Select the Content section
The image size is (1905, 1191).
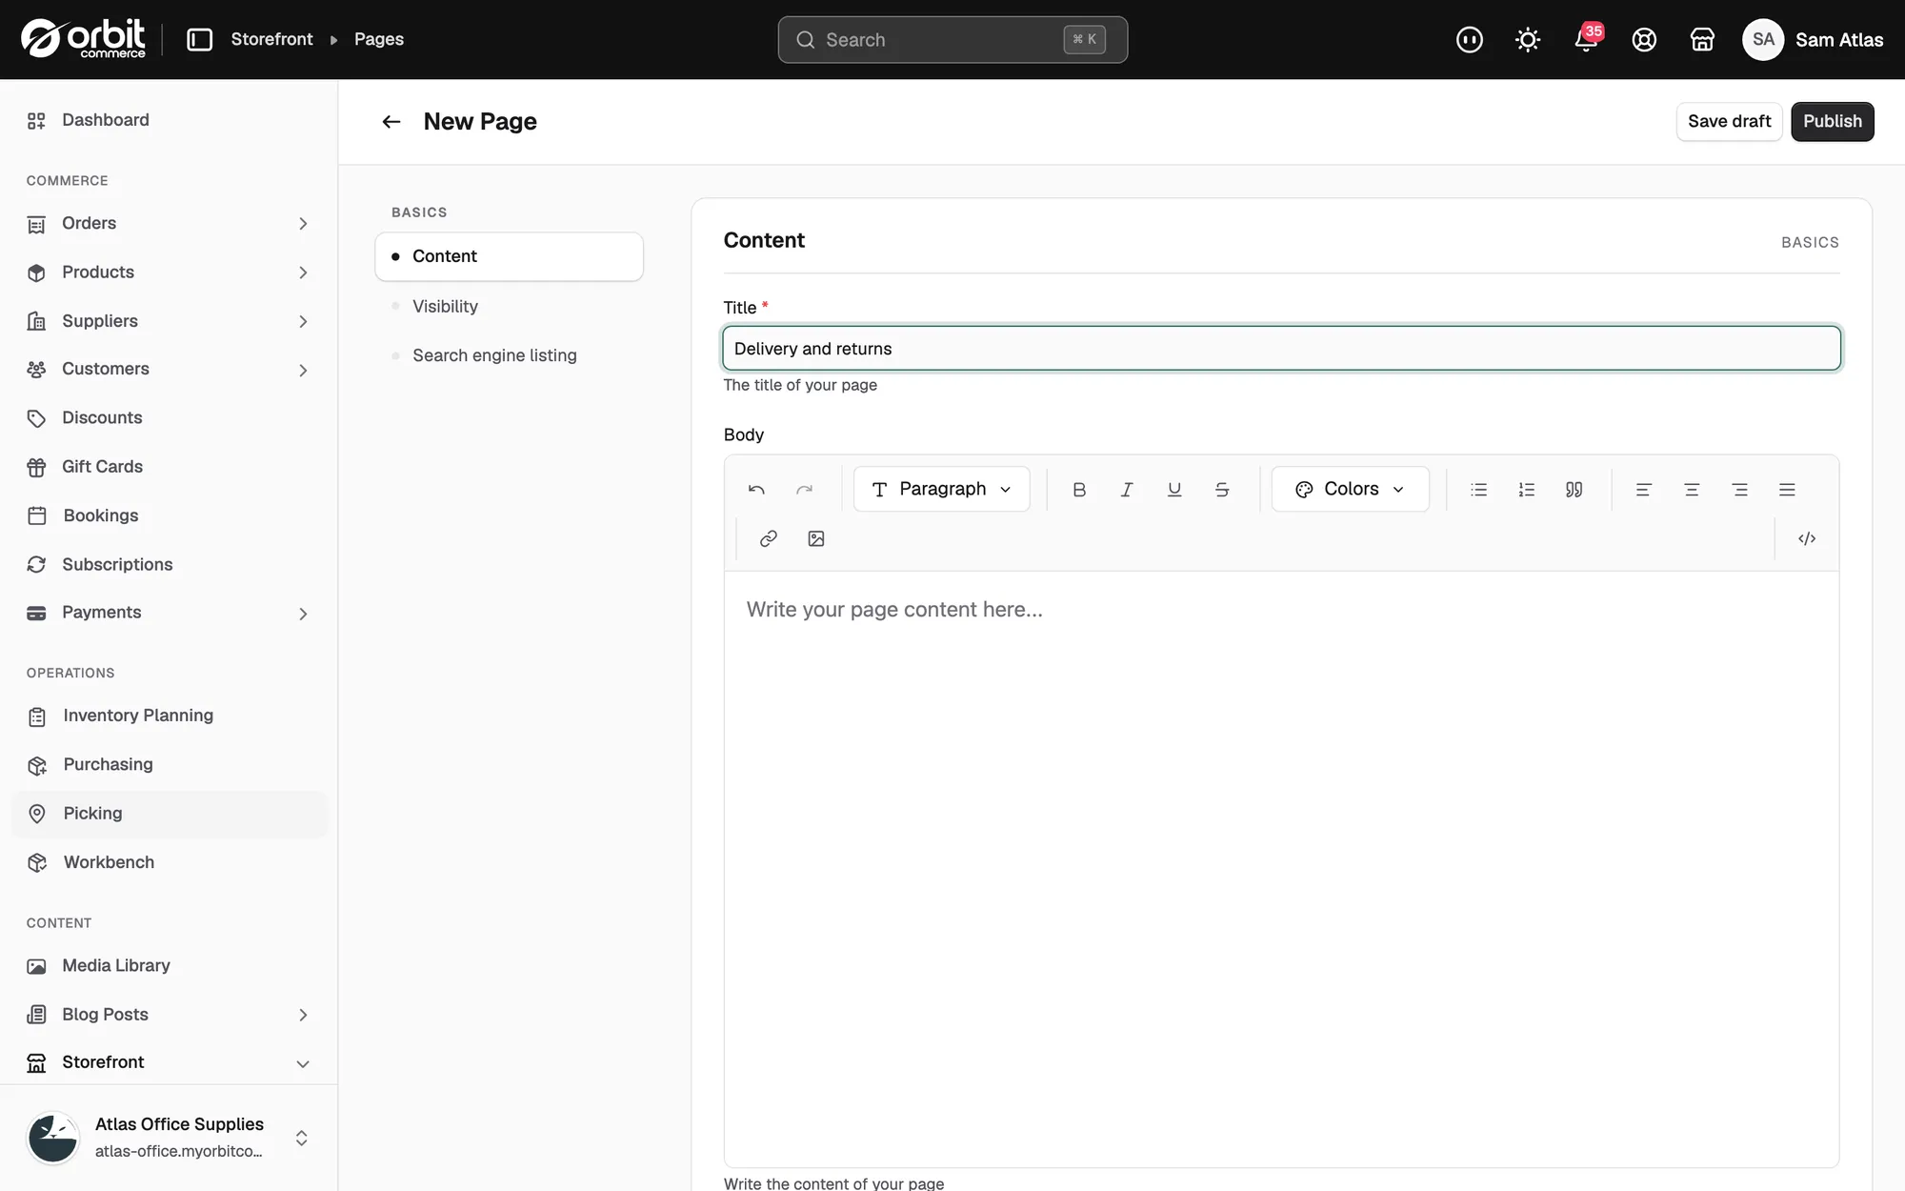pyautogui.click(x=509, y=256)
